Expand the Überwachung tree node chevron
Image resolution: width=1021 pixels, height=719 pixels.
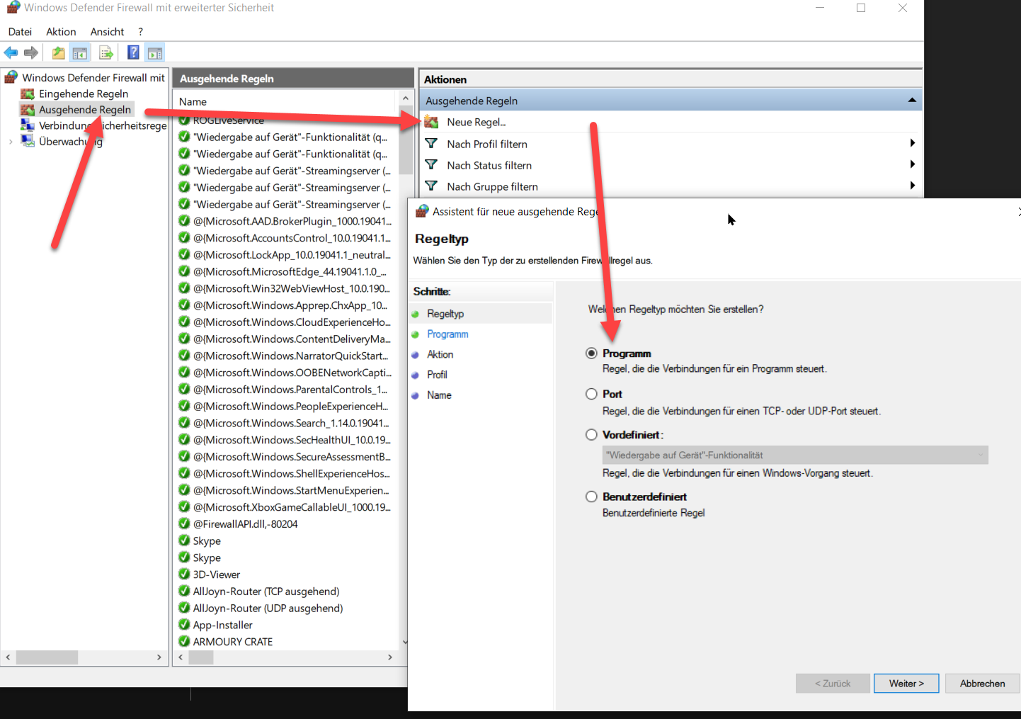11,142
